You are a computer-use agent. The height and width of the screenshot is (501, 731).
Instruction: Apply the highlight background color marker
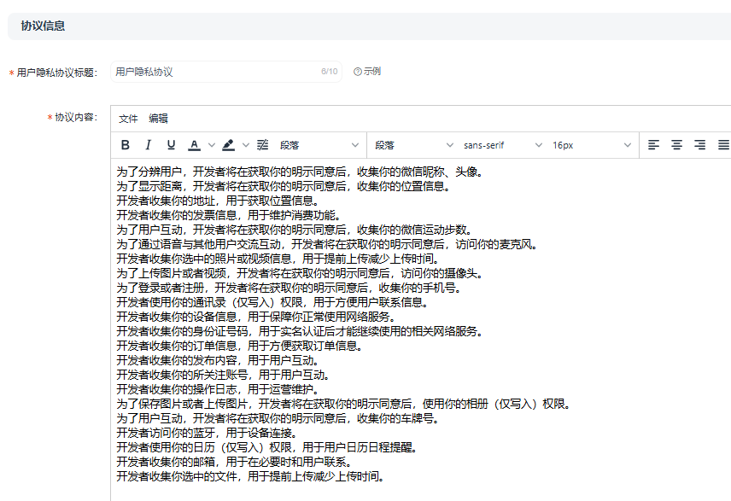click(x=229, y=145)
